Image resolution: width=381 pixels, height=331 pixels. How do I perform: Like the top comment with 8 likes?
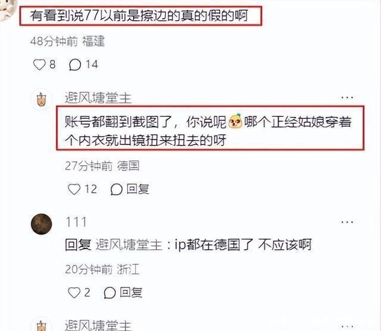click(39, 65)
